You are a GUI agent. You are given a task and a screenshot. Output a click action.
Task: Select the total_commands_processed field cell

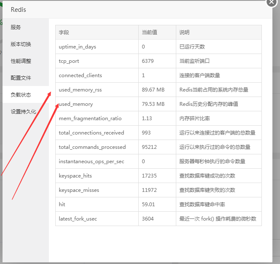[x=92, y=147]
